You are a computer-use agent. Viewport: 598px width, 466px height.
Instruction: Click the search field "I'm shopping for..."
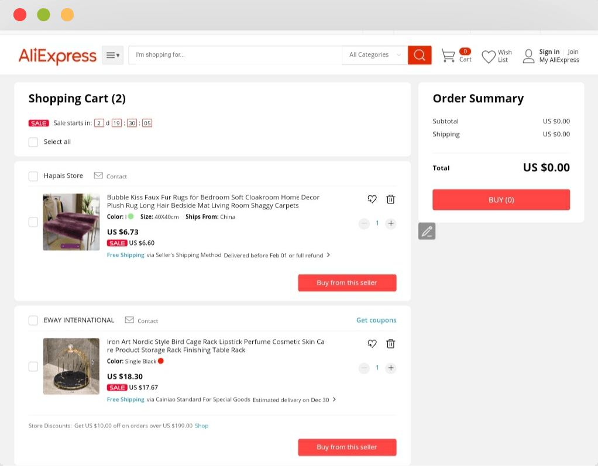[235, 55]
